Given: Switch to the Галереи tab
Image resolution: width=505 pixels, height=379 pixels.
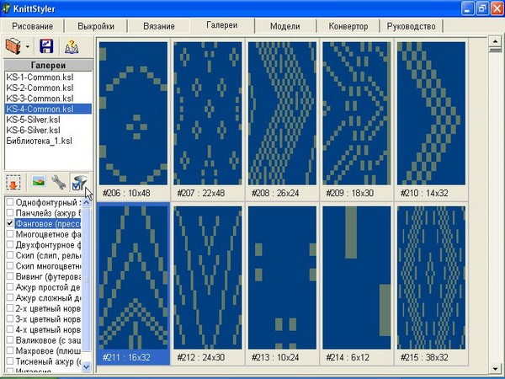Looking at the screenshot, I should [222, 25].
